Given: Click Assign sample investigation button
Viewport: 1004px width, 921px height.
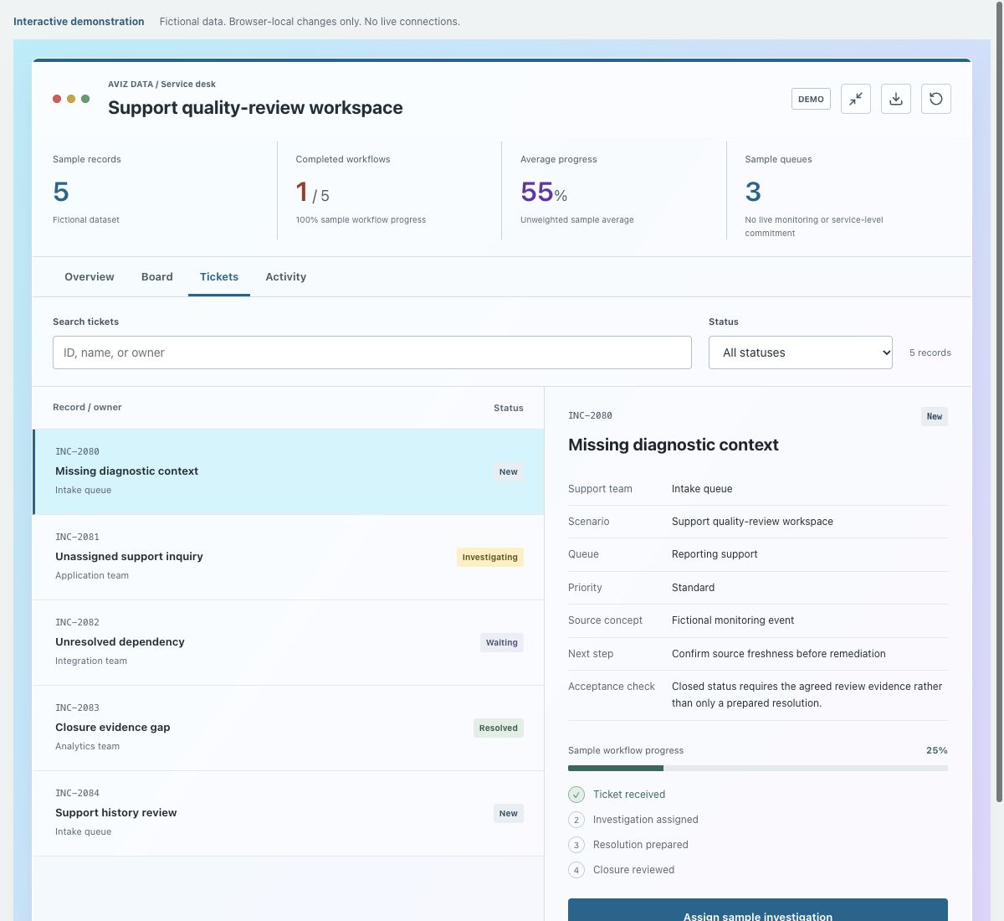Looking at the screenshot, I should tap(758, 910).
